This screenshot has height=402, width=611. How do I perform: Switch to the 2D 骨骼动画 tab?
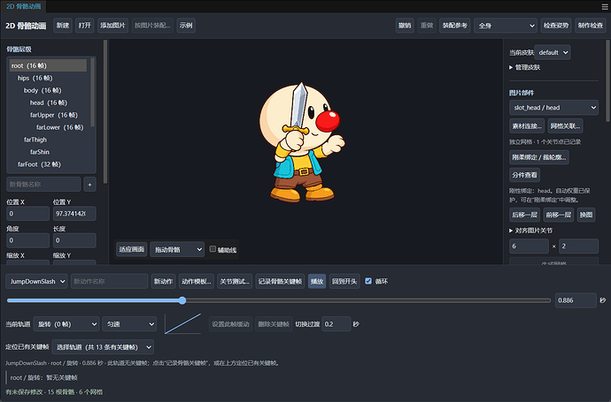23,6
